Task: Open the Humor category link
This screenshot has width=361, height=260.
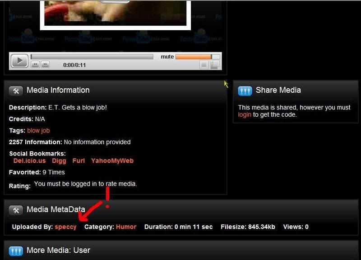Action: tap(126, 227)
